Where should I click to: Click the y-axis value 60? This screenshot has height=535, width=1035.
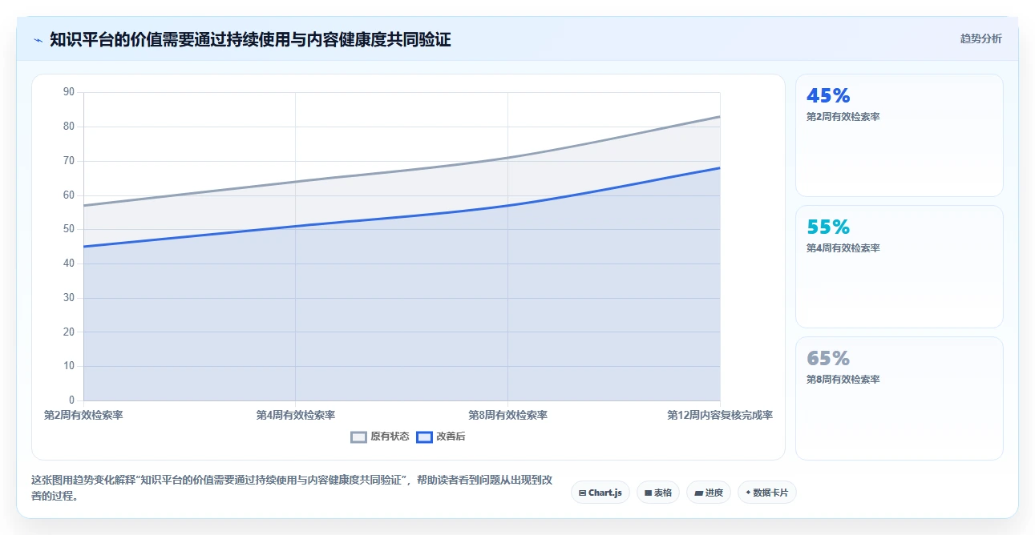[68, 195]
